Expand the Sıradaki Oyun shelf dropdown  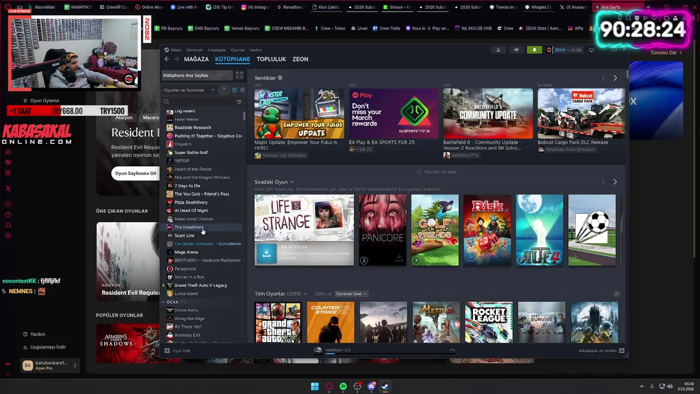pyautogui.click(x=292, y=182)
